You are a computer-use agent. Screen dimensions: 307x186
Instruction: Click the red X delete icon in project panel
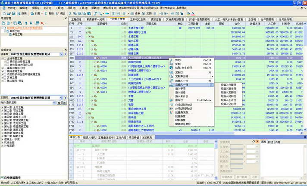click(x=42, y=23)
